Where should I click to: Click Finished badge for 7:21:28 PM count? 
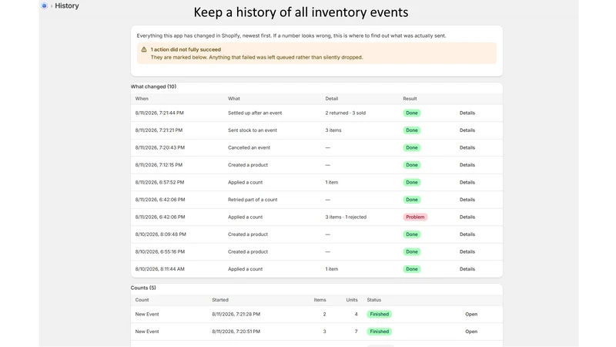379,315
